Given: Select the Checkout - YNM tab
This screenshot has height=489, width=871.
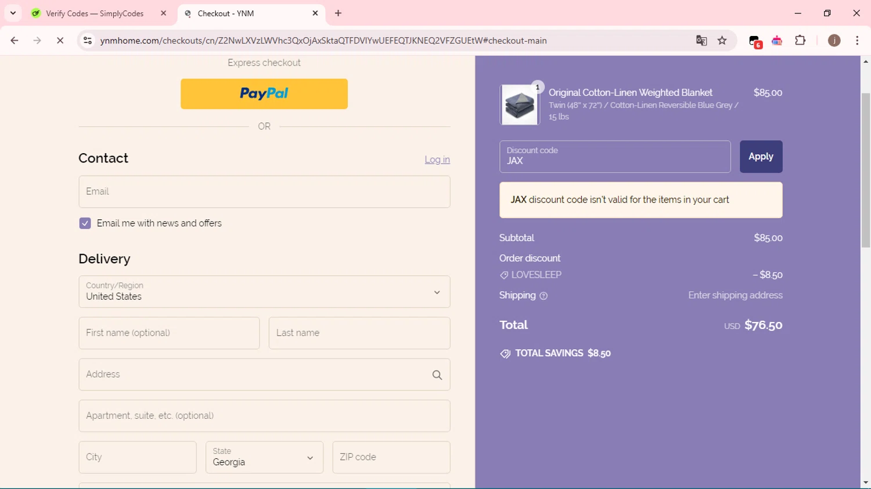Looking at the screenshot, I should pyautogui.click(x=225, y=13).
